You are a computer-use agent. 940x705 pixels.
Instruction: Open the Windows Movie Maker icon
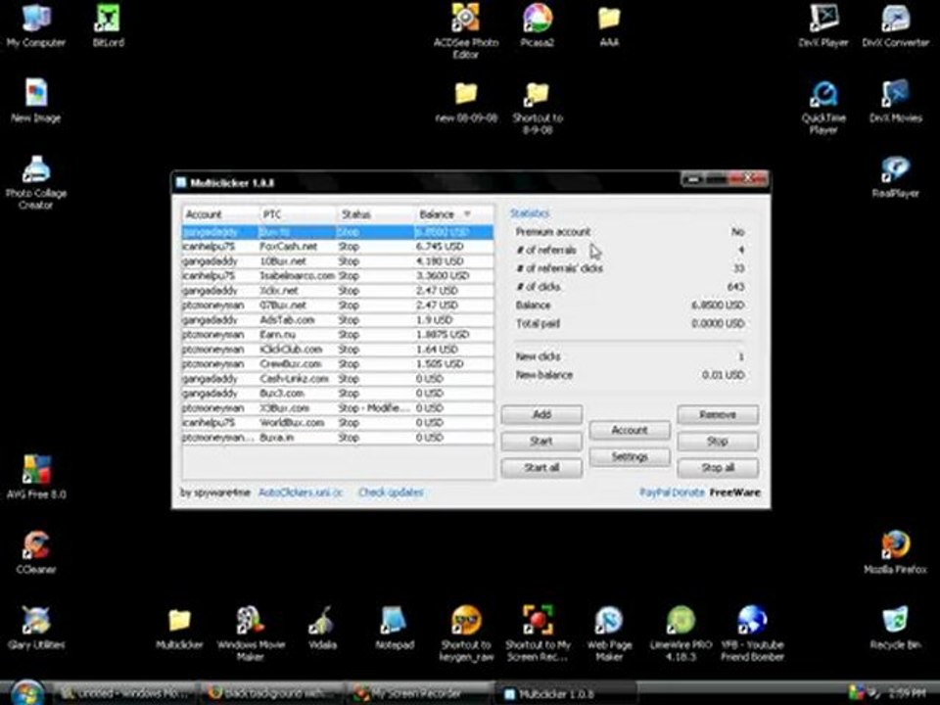tap(251, 634)
